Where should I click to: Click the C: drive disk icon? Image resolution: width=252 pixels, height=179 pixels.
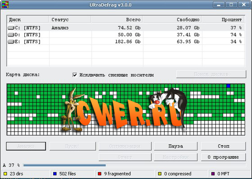point(11,28)
